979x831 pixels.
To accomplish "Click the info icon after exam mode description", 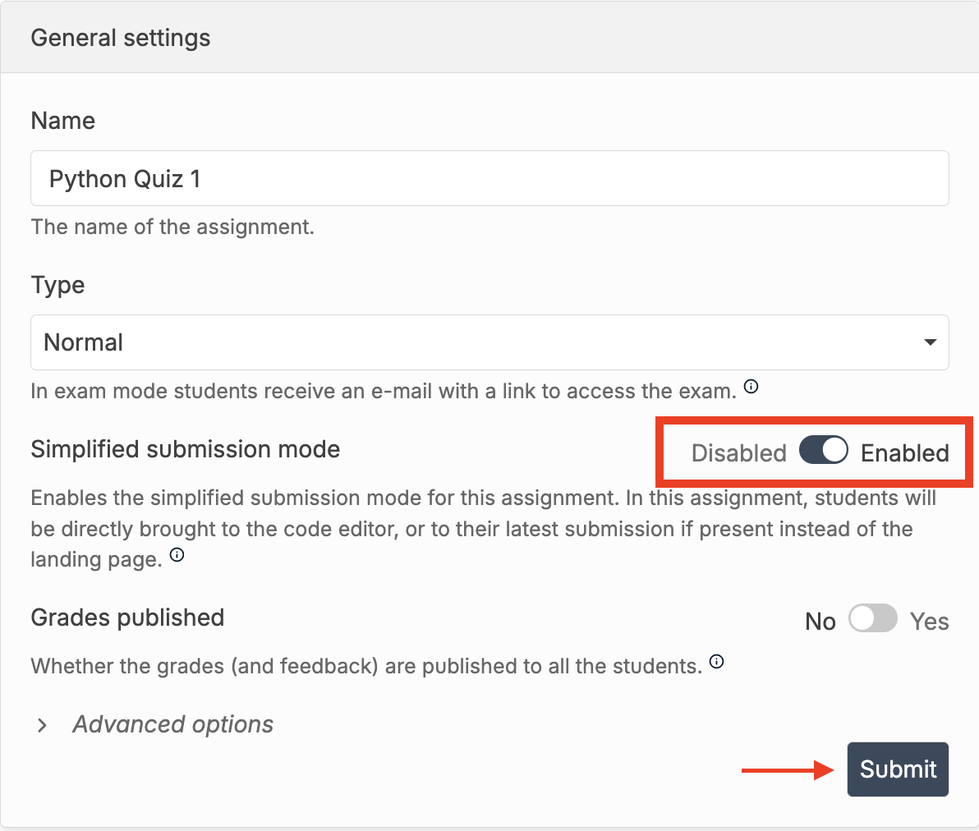I will pyautogui.click(x=751, y=387).
